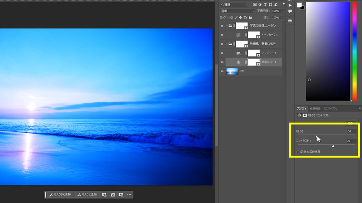362x203 pixels.
Task: Click the brightness sun icon on 明るさ layer
Action: click(238, 62)
